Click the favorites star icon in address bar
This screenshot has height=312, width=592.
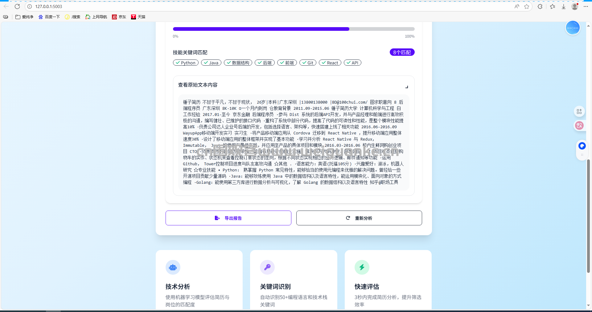(527, 6)
